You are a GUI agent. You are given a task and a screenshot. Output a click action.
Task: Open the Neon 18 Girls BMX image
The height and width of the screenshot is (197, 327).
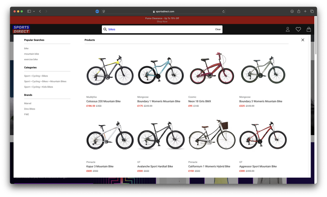point(212,68)
